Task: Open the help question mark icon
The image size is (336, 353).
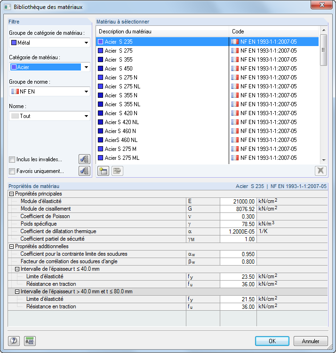Action: point(14,341)
